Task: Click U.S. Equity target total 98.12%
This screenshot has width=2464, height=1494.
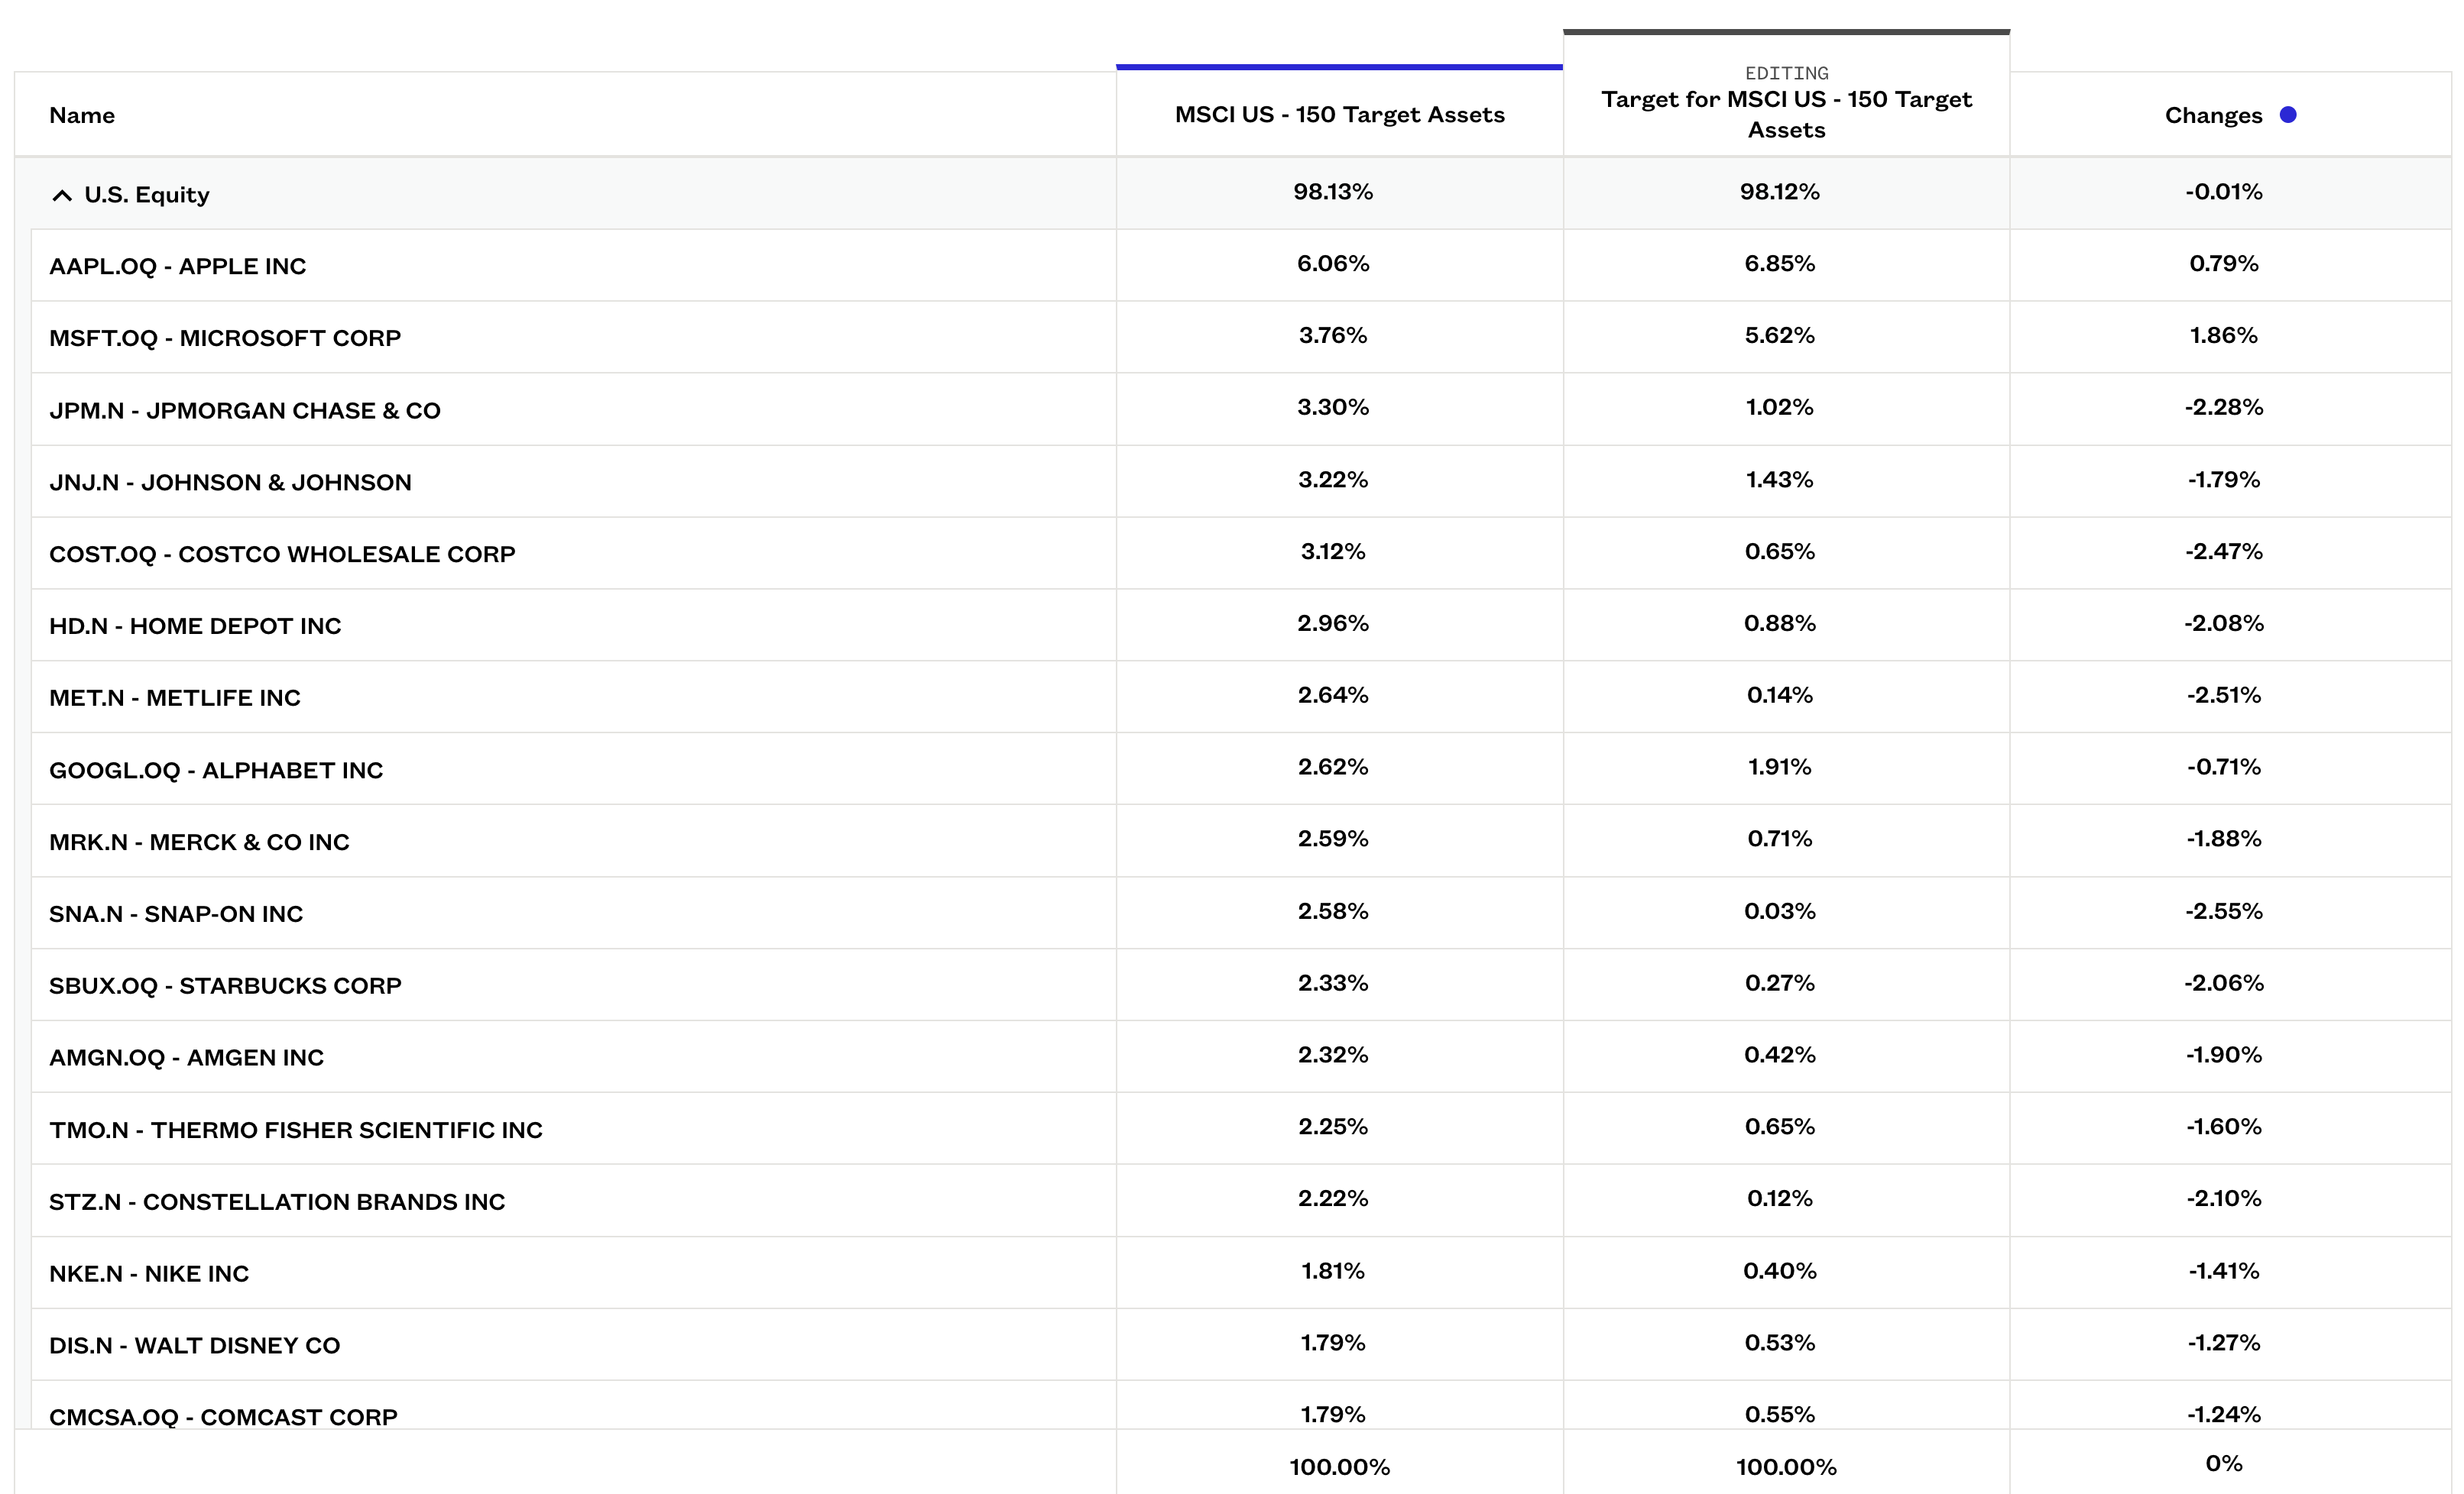Action: (x=1779, y=192)
